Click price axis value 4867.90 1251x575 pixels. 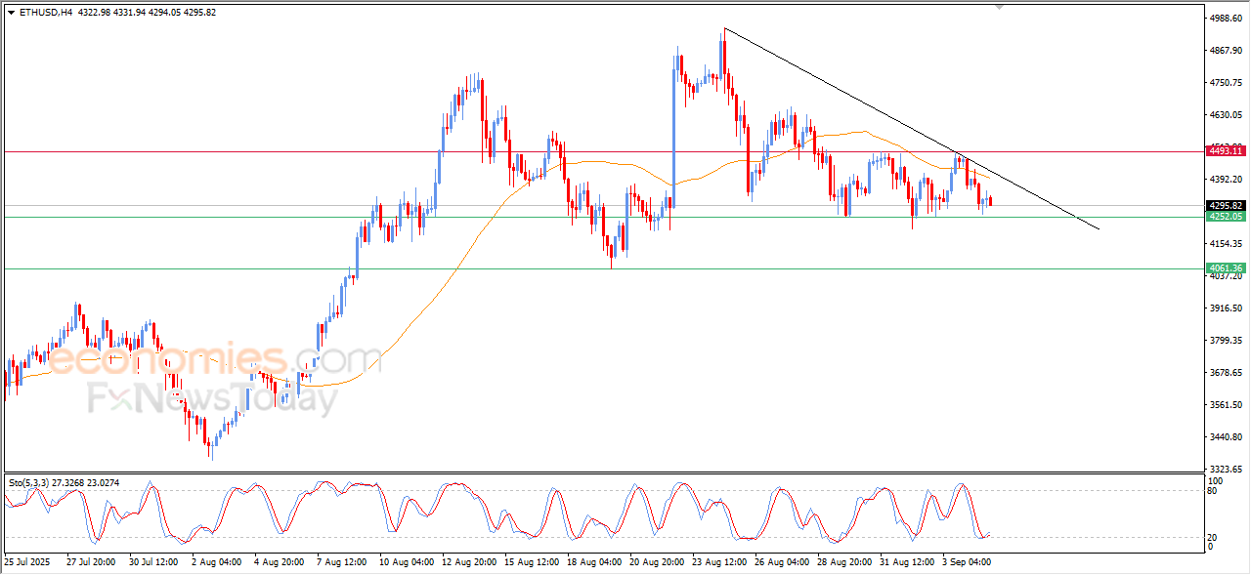[1225, 50]
